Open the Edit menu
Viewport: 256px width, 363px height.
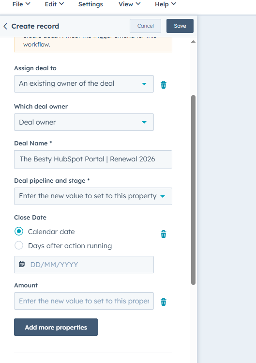pos(54,4)
